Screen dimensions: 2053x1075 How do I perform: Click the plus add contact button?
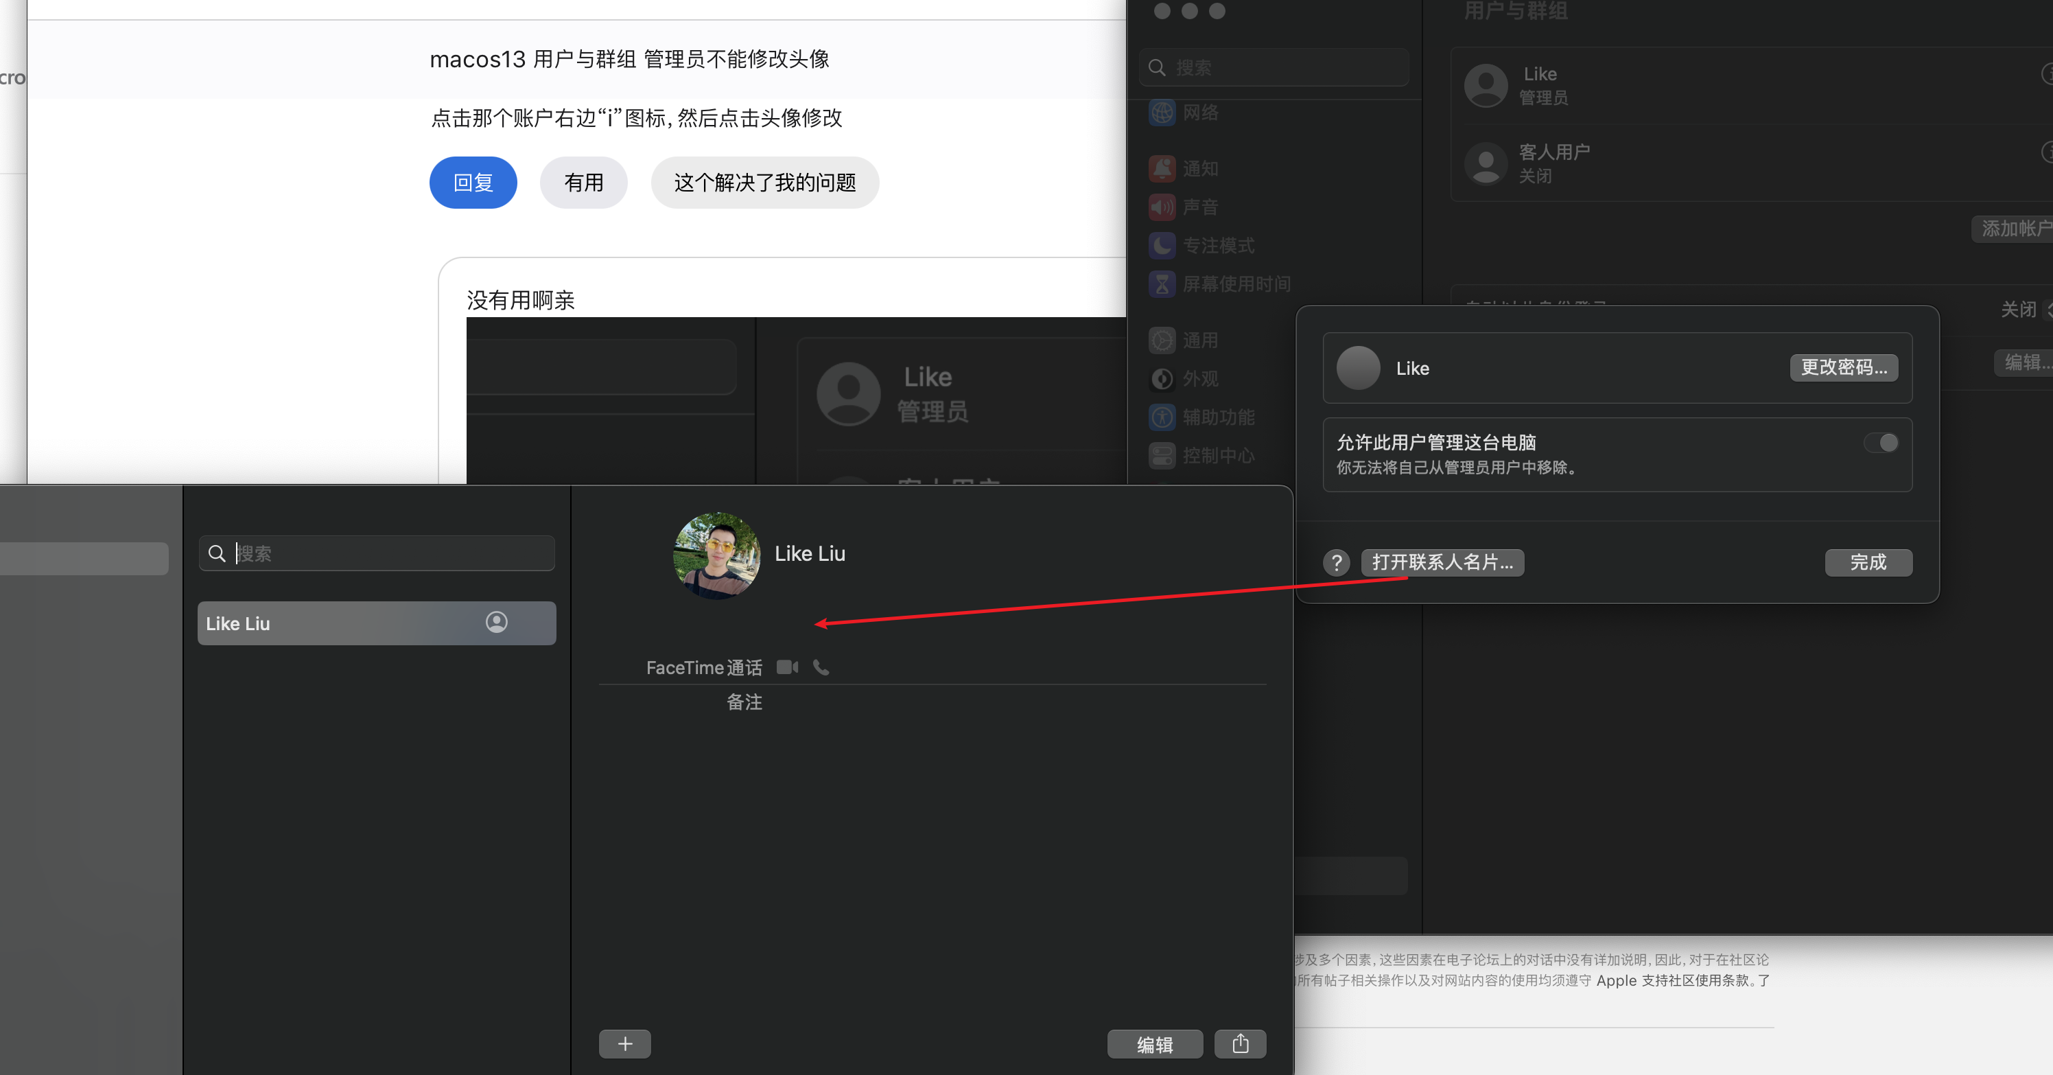(x=625, y=1044)
